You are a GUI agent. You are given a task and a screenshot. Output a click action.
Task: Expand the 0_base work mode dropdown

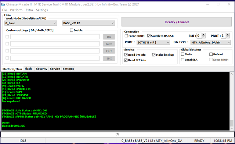click(30, 23)
